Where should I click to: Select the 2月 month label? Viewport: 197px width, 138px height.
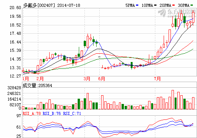click(40, 79)
